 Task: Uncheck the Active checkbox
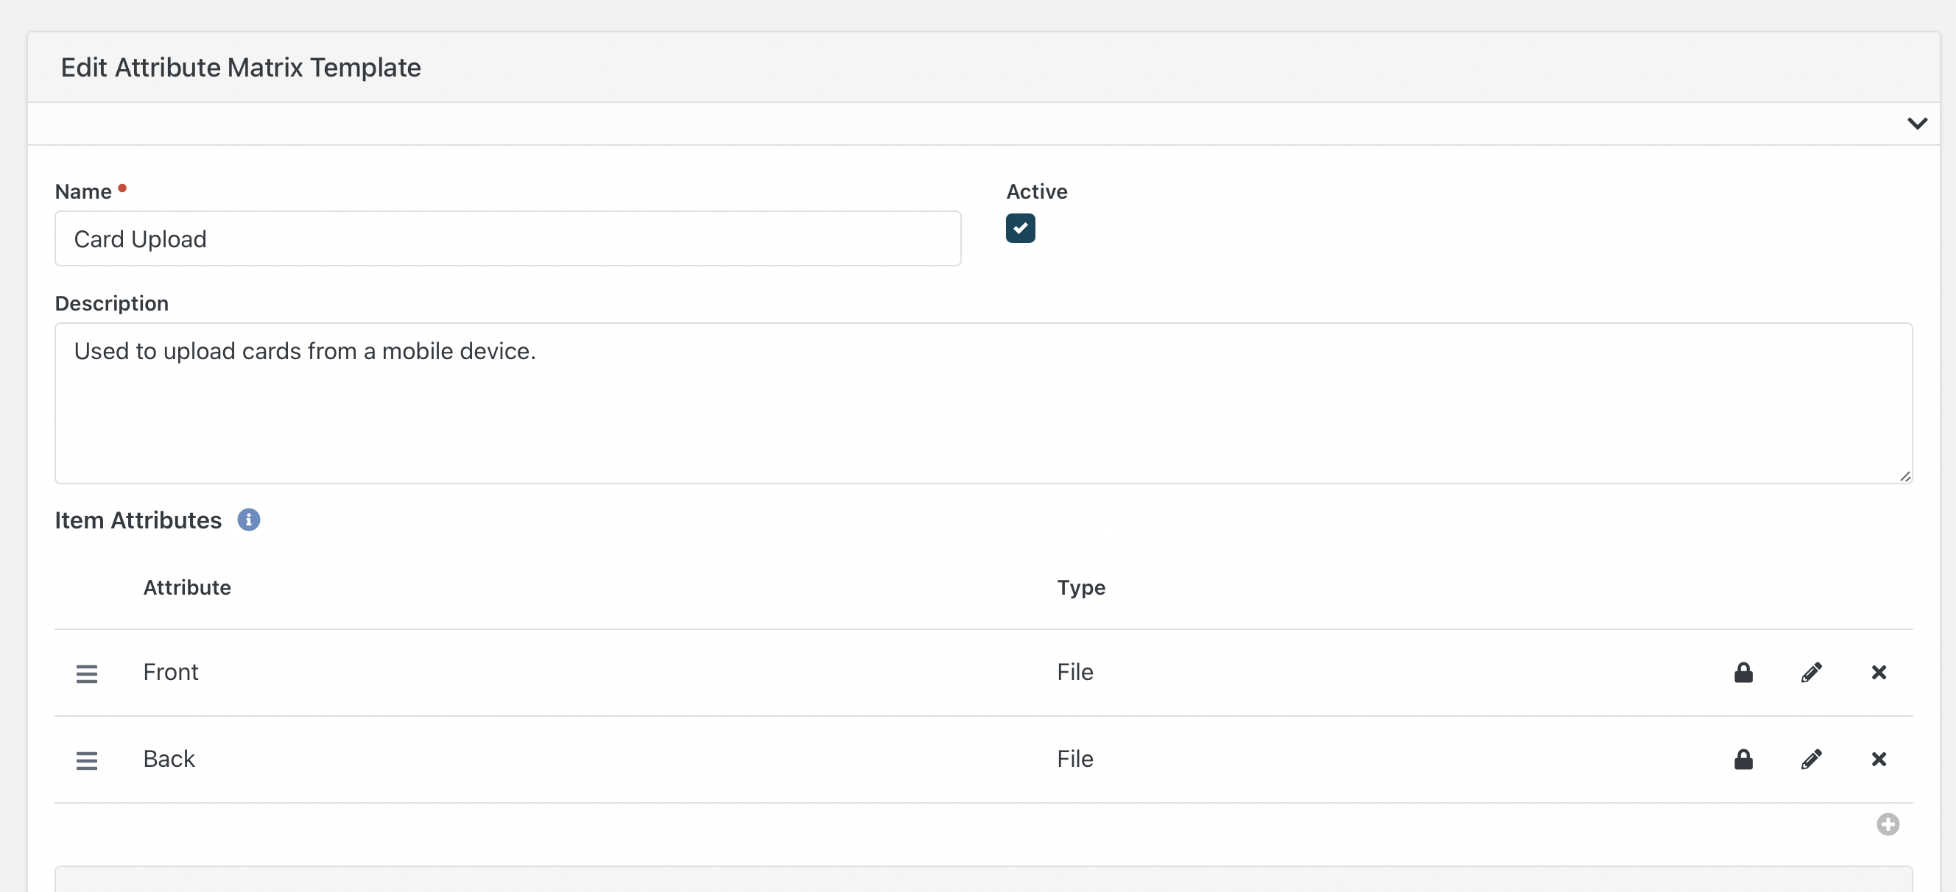(x=1020, y=227)
